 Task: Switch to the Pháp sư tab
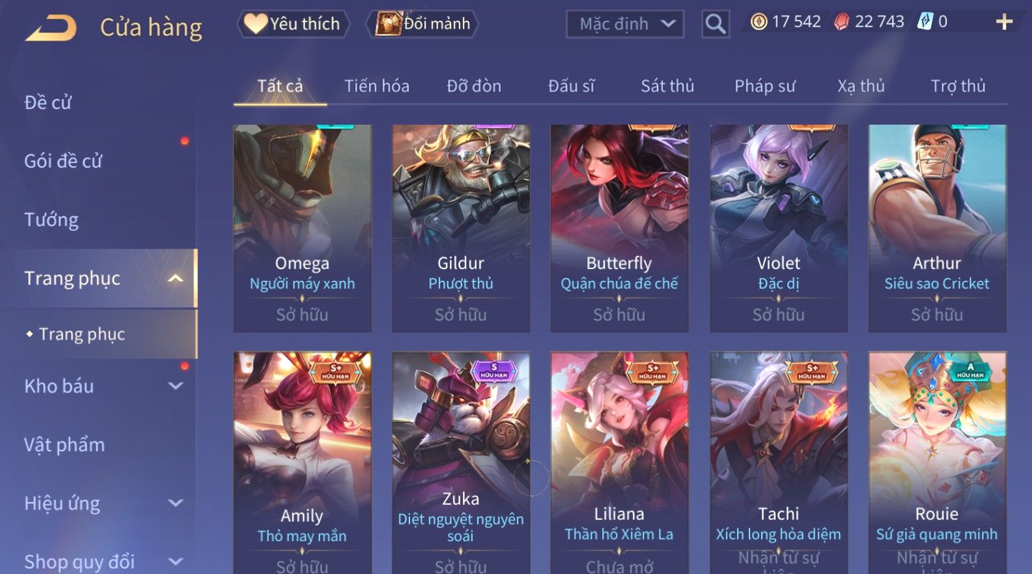[x=765, y=86]
